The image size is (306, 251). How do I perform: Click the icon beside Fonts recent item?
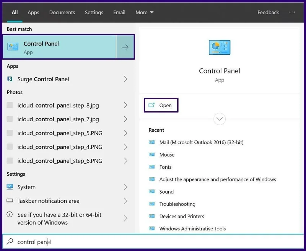click(x=151, y=167)
